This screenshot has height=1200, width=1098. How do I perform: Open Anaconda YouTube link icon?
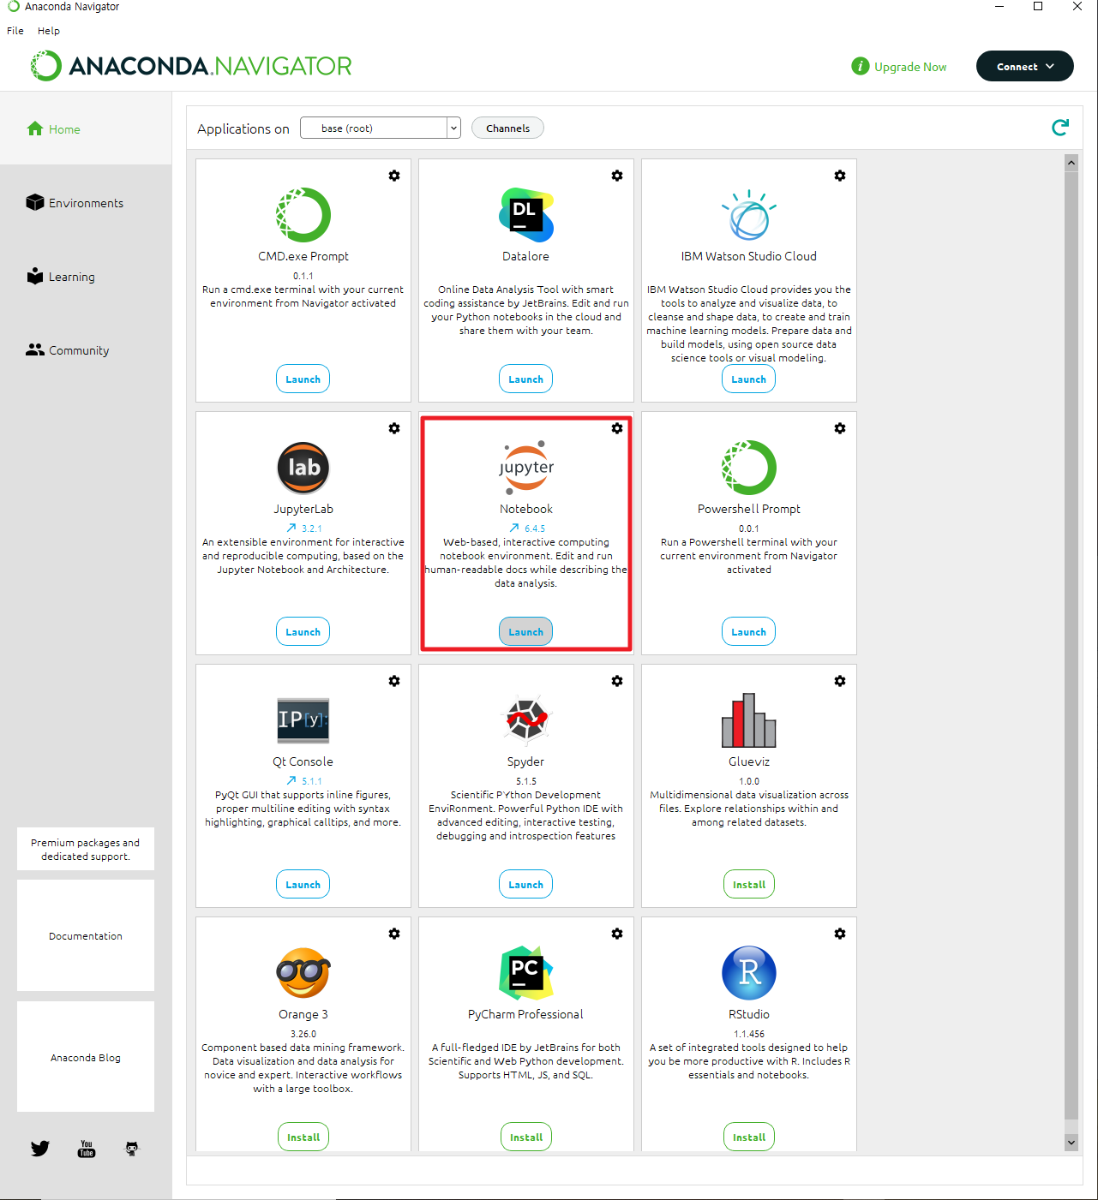coord(87,1149)
